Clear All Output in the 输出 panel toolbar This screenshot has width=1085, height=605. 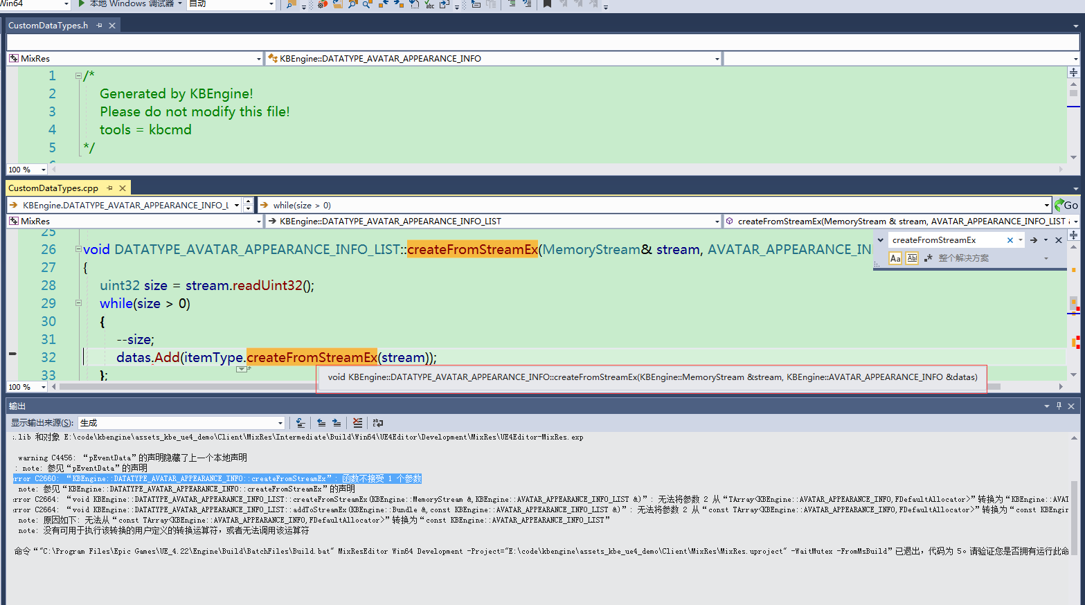coord(358,422)
